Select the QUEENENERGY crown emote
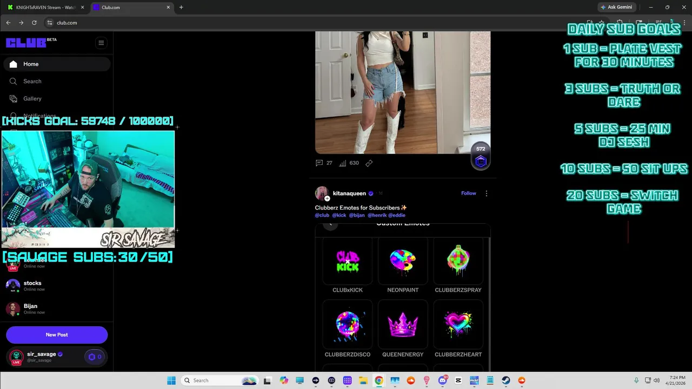Screen dimensions: 692x389 point(403,324)
